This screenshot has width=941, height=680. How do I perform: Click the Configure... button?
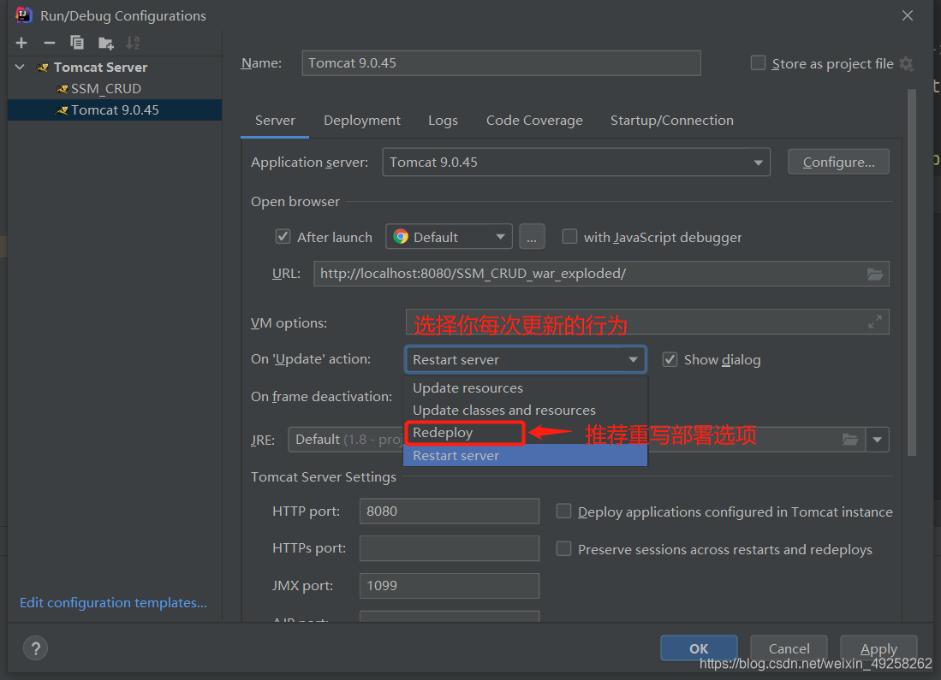point(838,162)
